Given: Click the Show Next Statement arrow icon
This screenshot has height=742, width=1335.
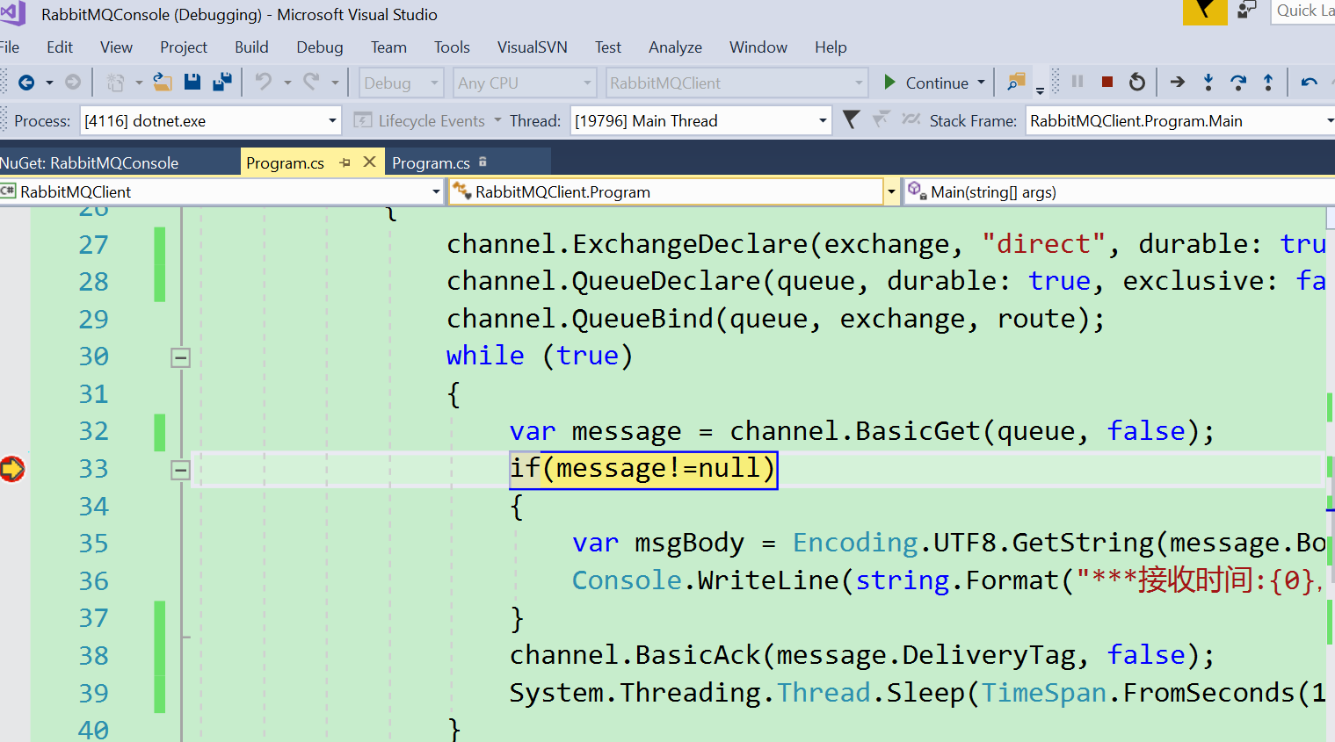Looking at the screenshot, I should click(x=1178, y=83).
